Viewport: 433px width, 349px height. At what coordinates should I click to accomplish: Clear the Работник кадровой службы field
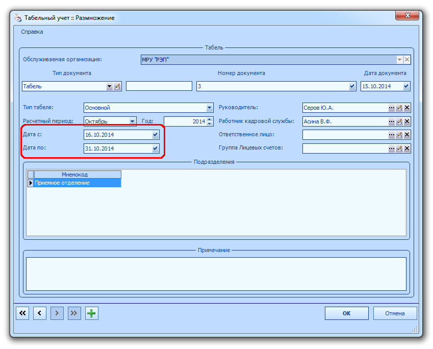(407, 121)
